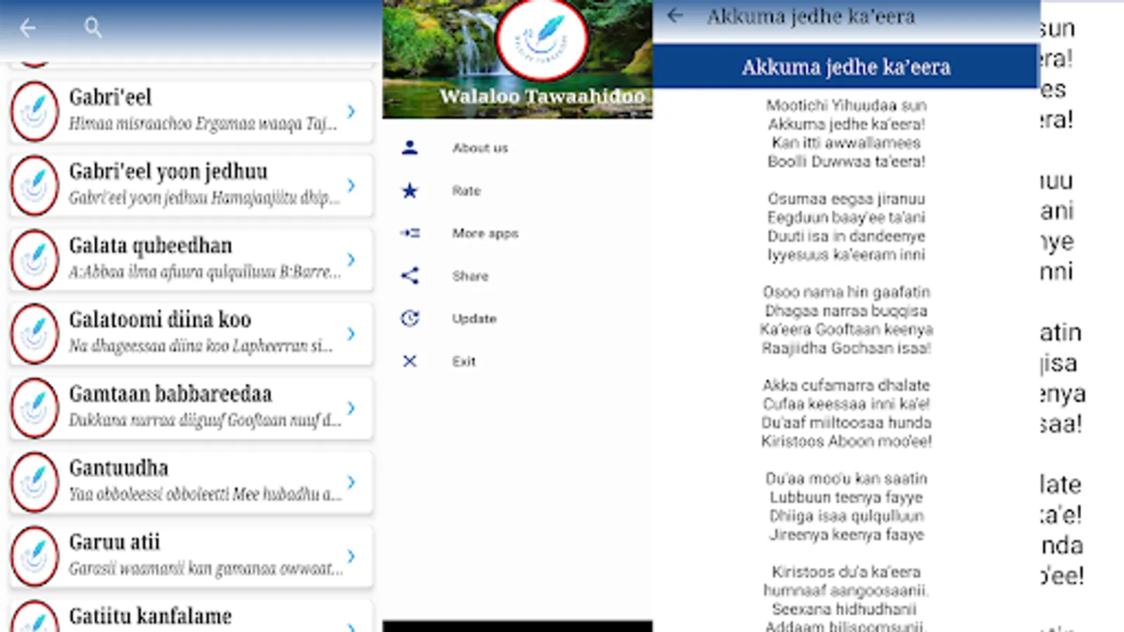This screenshot has height=632, width=1124.
Task: Tap the feather logo beside Gabri'eel yoon jedhuu
Action: (x=35, y=185)
